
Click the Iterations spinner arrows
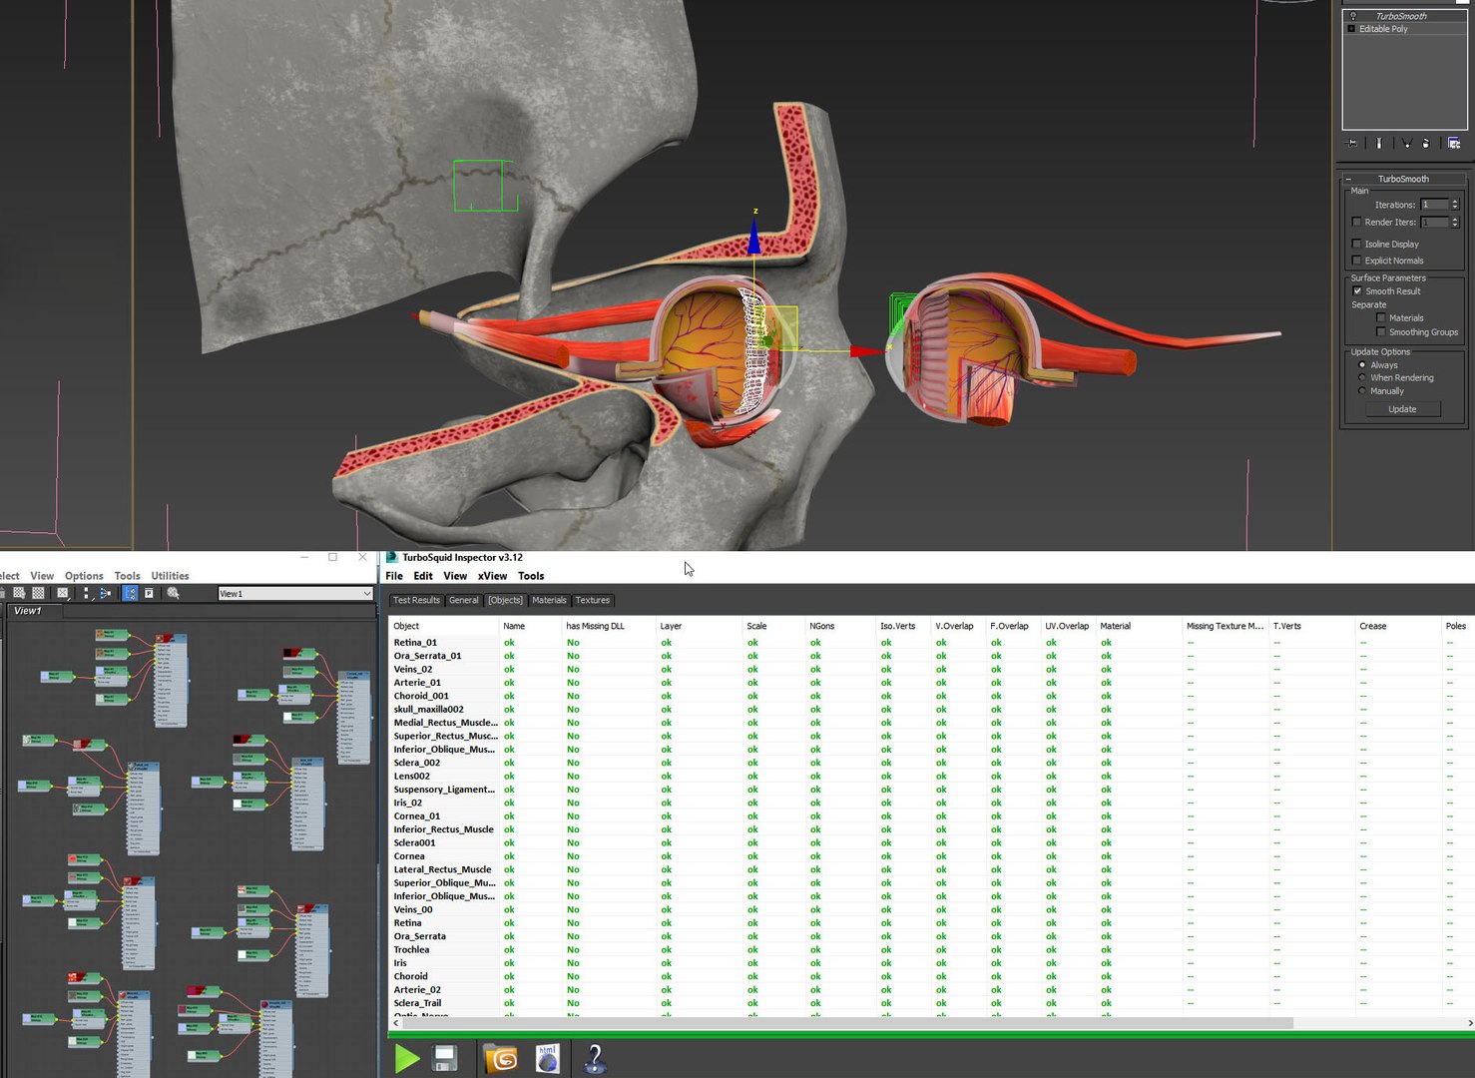tap(1455, 205)
